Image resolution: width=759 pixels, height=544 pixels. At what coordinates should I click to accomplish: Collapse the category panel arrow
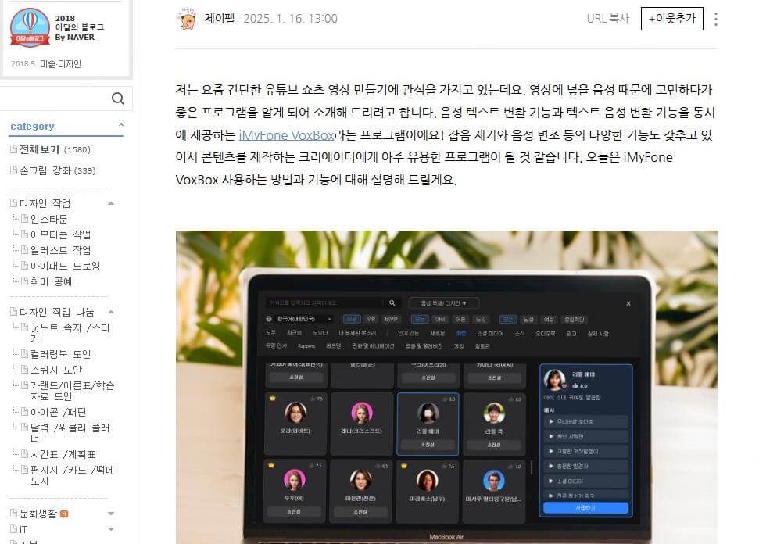coord(121,125)
